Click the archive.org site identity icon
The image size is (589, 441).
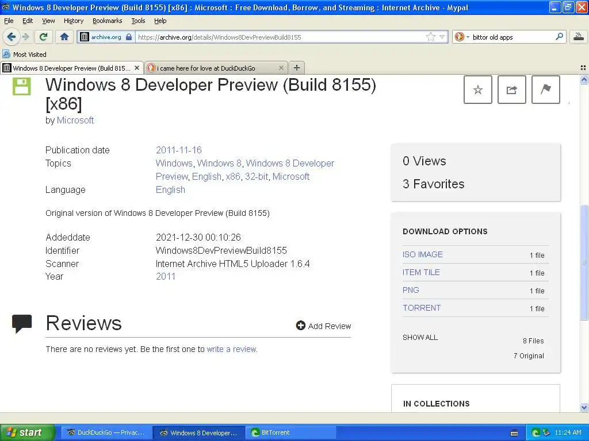pos(85,37)
